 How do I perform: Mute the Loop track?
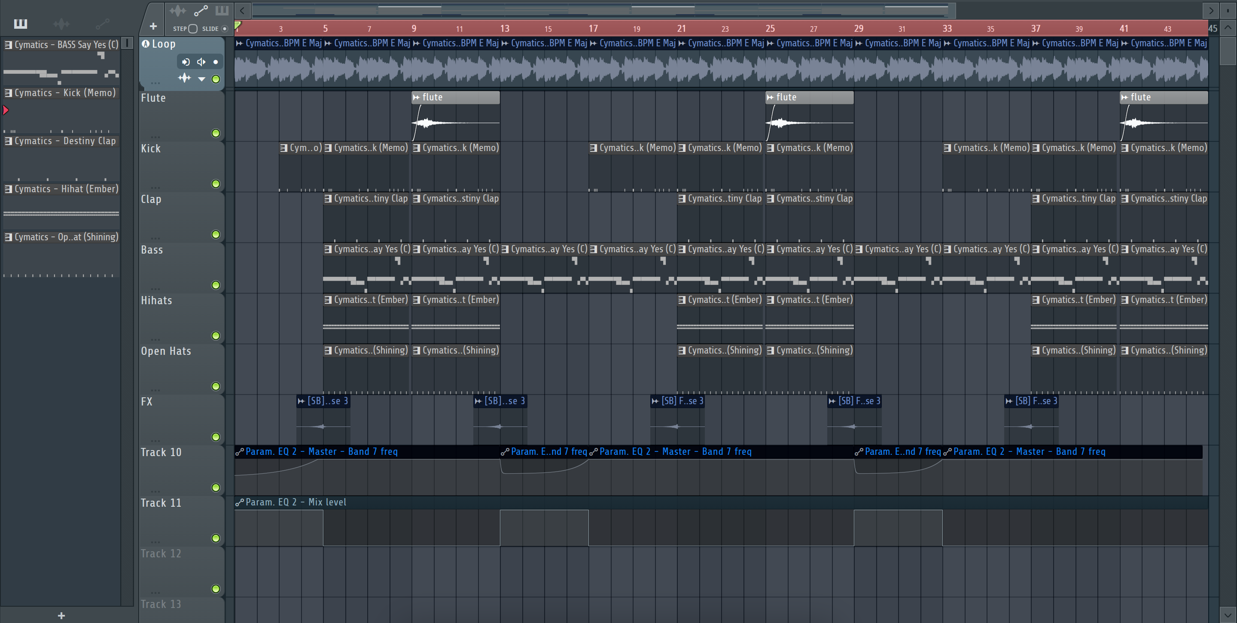[x=216, y=79]
